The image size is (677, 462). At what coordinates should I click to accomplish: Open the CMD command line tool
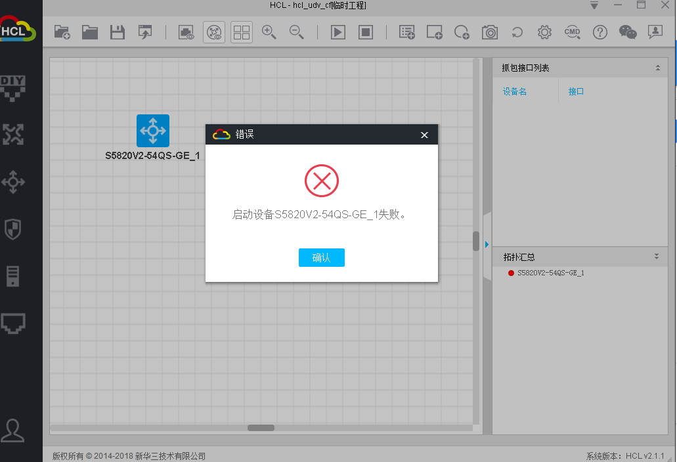572,32
